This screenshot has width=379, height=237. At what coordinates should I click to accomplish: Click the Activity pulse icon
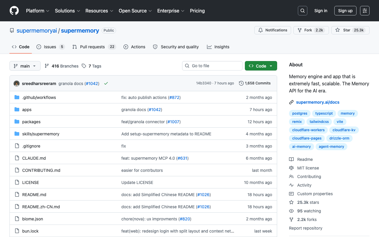(291, 185)
